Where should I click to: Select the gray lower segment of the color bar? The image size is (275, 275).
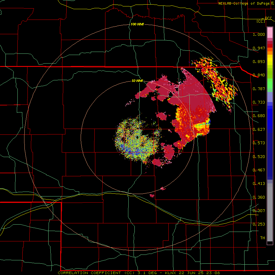pyautogui.click(x=270, y=212)
